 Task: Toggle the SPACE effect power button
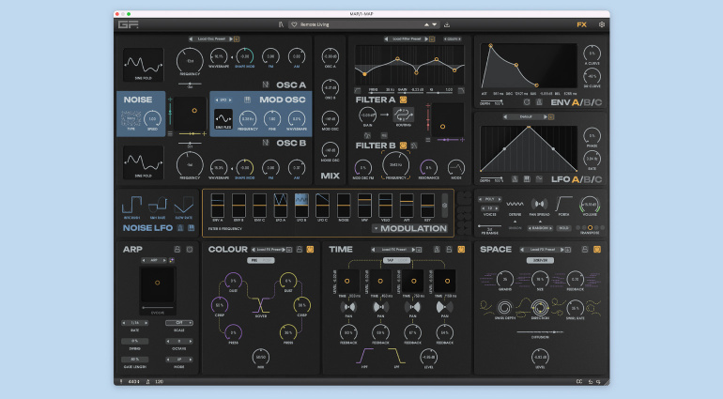coord(598,250)
